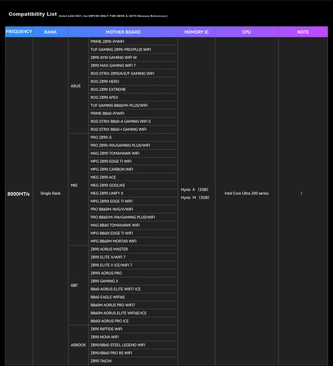
Task: Select PRO B860M-W/G/X/WIFI row
Action: click(133, 209)
